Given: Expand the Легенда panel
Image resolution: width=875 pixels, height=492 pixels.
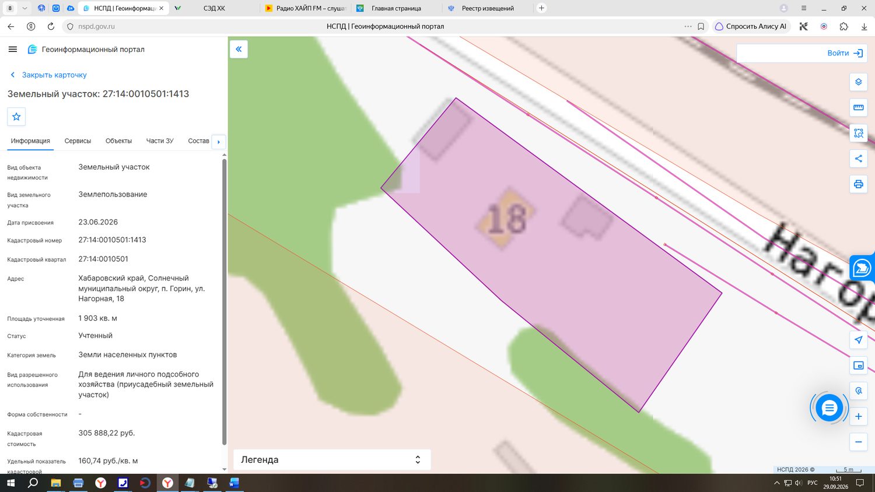Looking at the screenshot, I should tap(332, 459).
